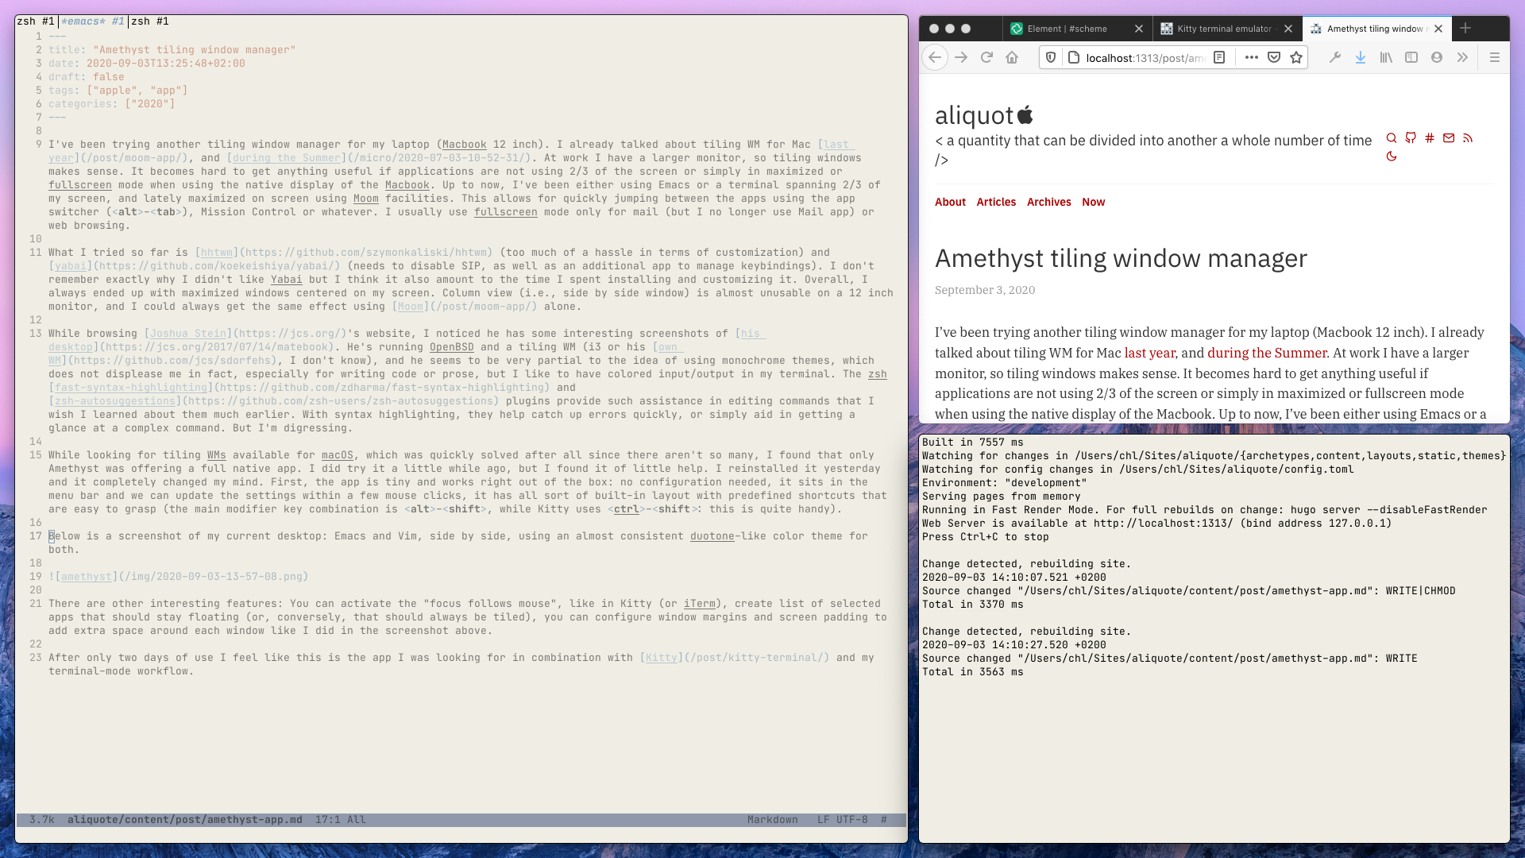
Task: Toggle the Firefox sidebar icon
Action: (1411, 57)
